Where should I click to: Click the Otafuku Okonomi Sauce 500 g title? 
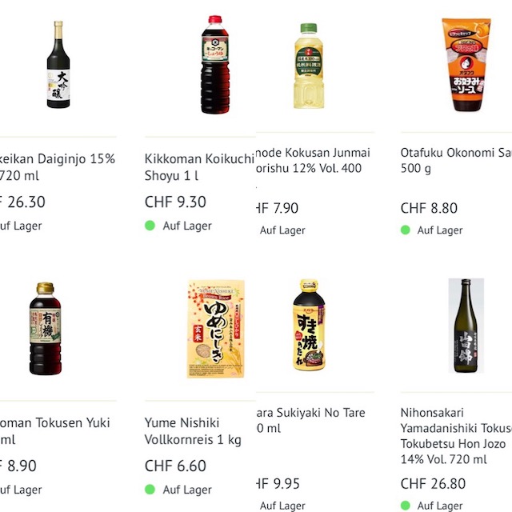click(x=456, y=160)
